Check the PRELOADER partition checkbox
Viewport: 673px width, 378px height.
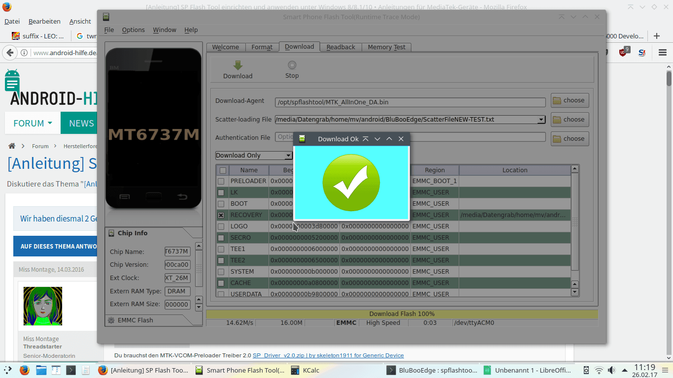point(221,181)
